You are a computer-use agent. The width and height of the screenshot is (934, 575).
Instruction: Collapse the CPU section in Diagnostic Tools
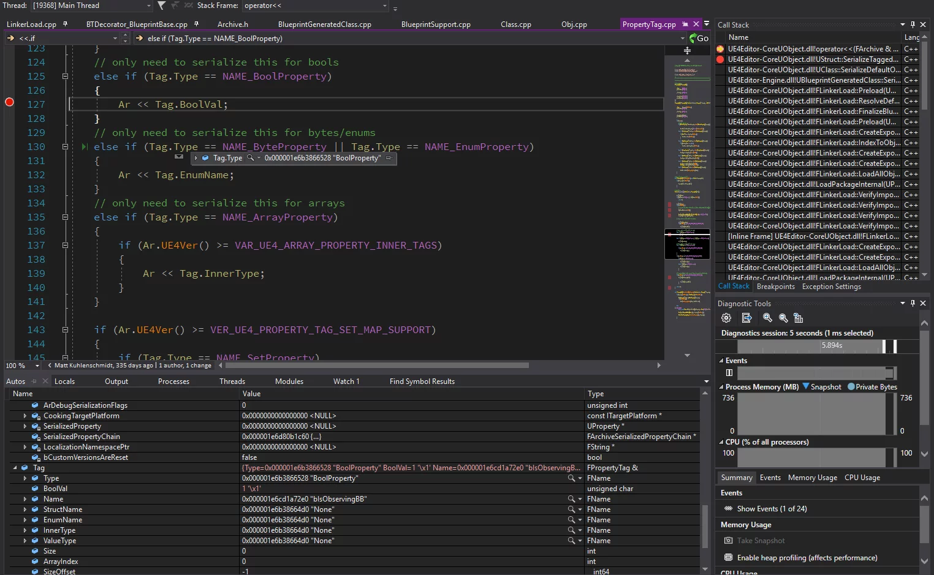(721, 442)
